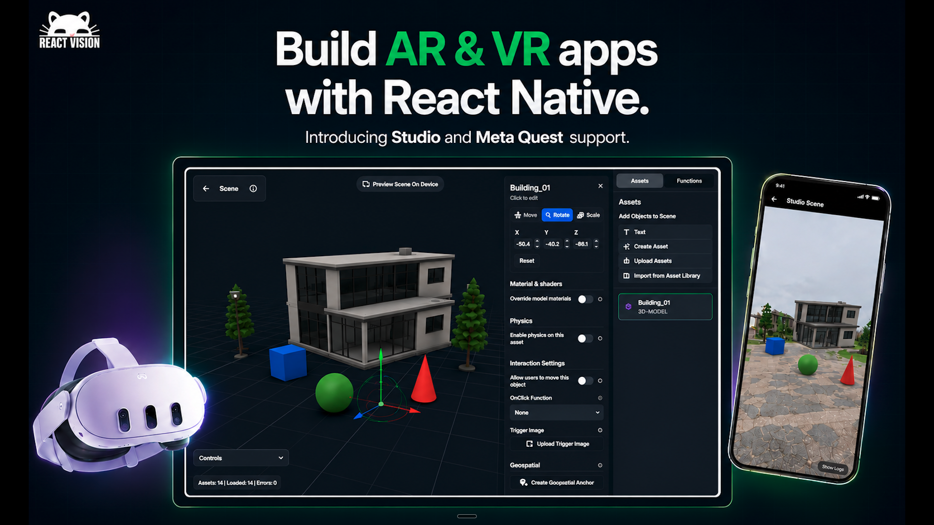This screenshot has height=525, width=934.
Task: Expand the Controls dropdown
Action: (x=241, y=458)
